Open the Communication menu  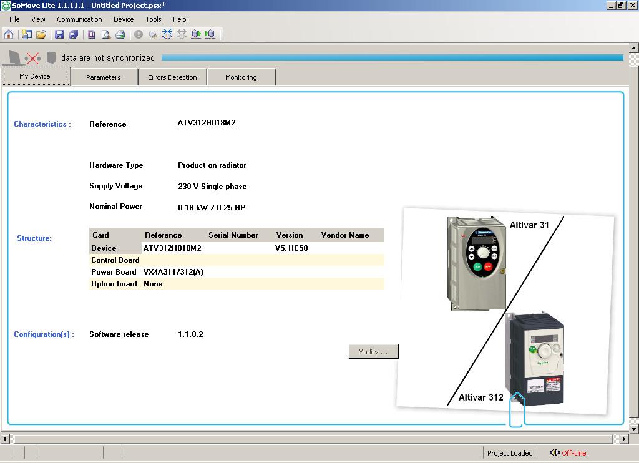[79, 19]
